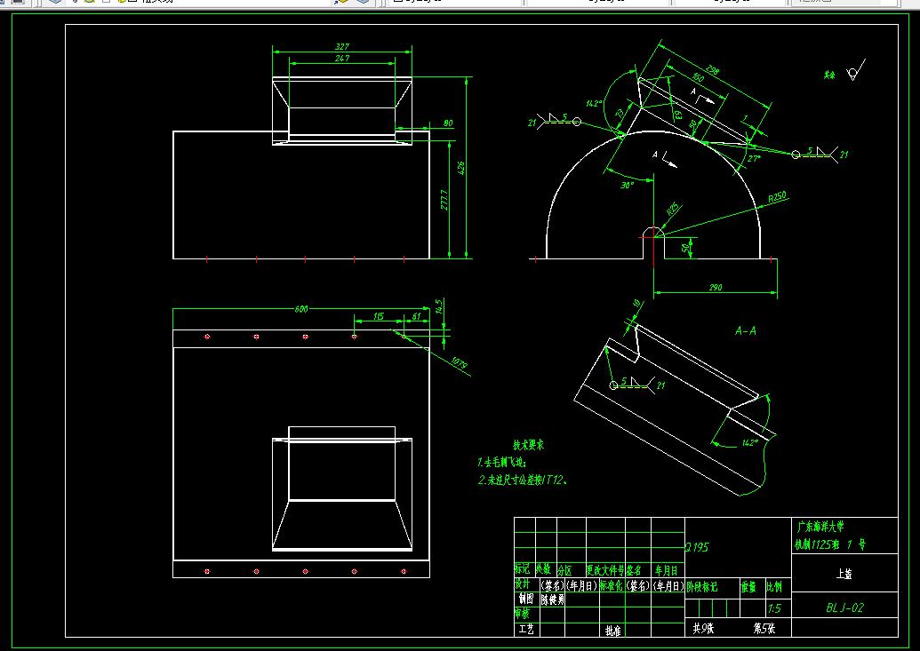Image resolution: width=920 pixels, height=651 pixels.
Task: Click the 处数 header cell
Action: pos(543,569)
